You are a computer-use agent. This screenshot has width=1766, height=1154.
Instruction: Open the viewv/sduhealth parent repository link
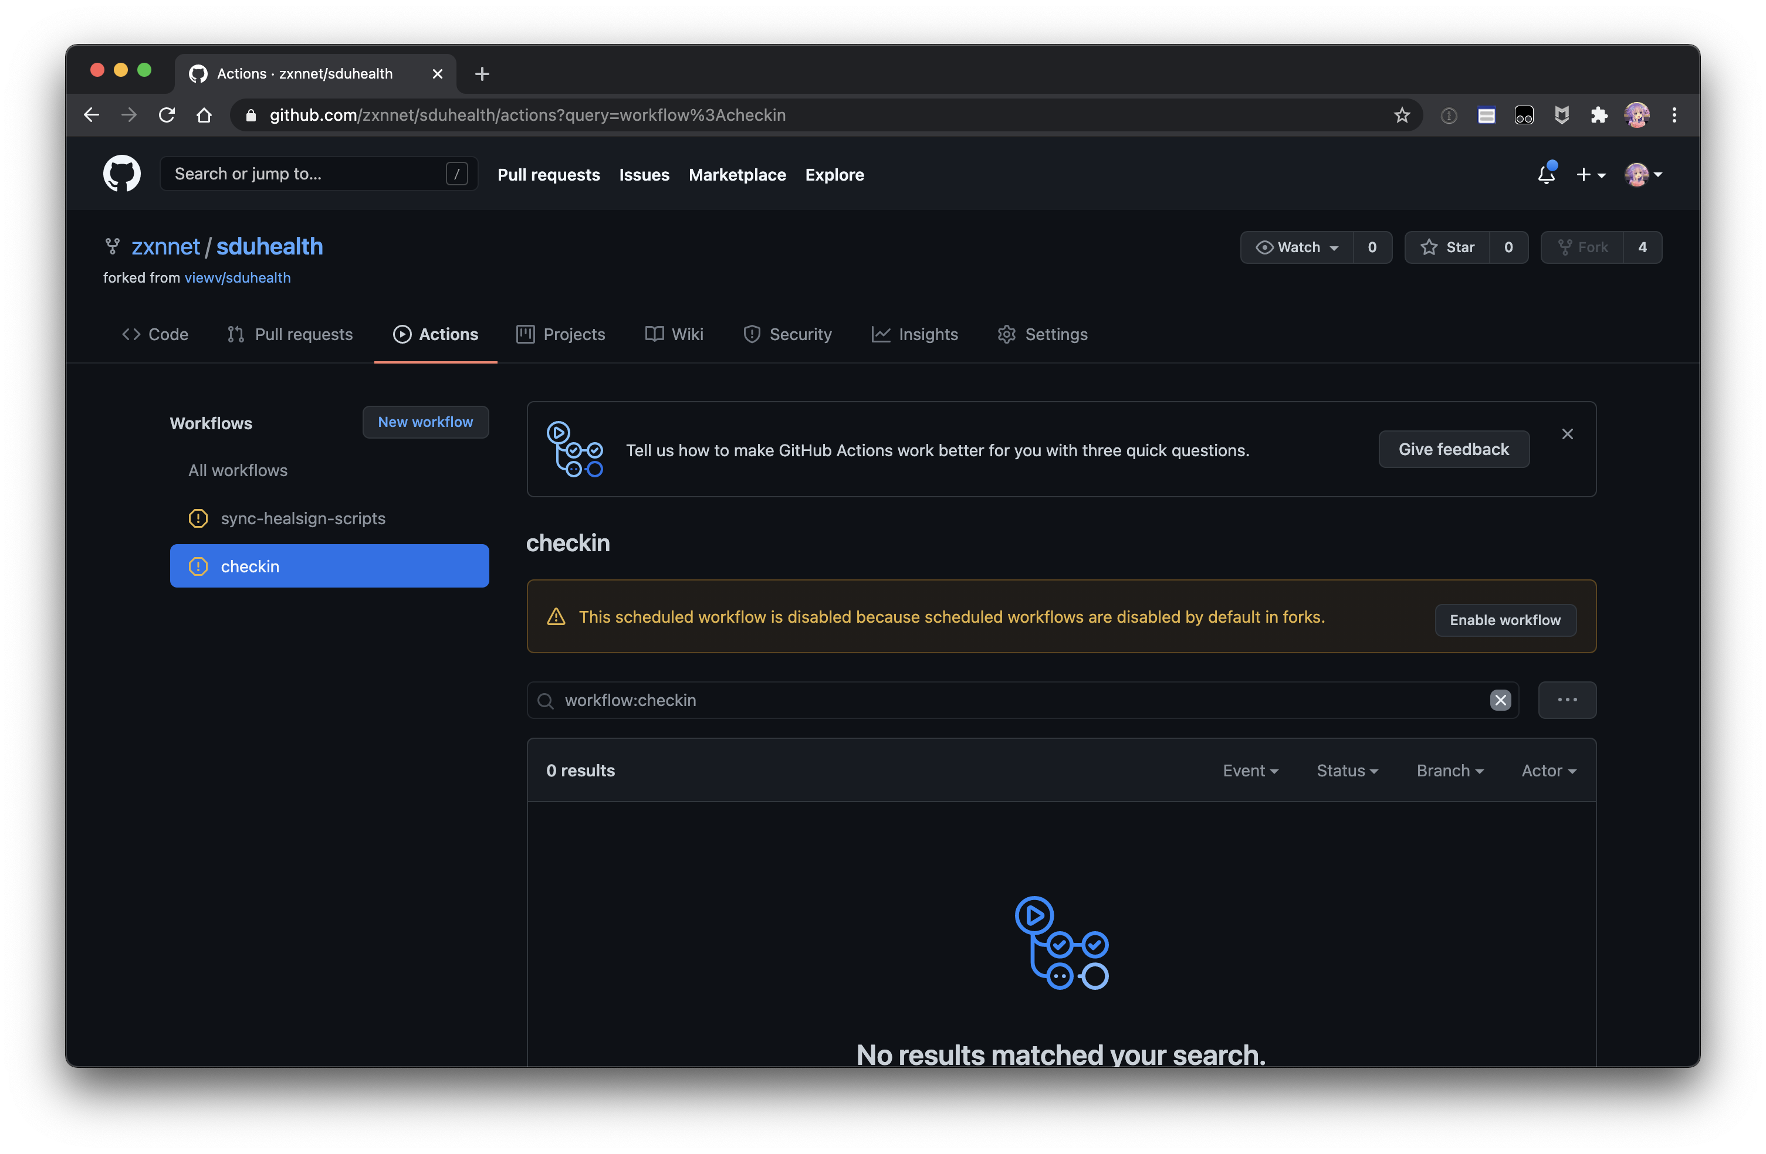[x=236, y=277]
